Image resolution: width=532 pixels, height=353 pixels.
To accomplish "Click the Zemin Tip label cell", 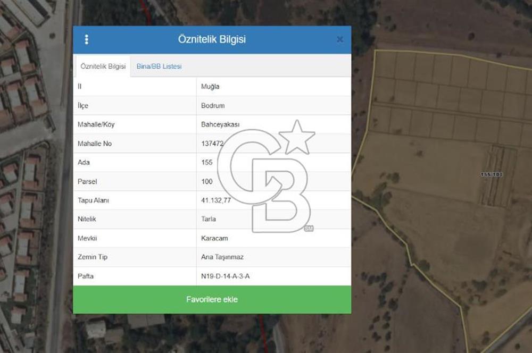I will [x=93, y=257].
